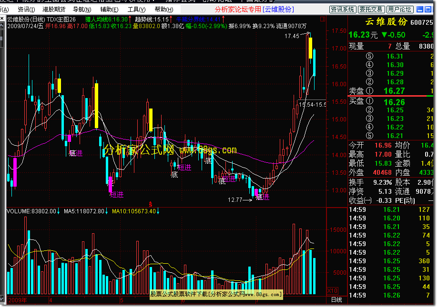Viewport: 438px width, 308px height.
Task: Open the 港股期货 menu
Action: pos(54,10)
